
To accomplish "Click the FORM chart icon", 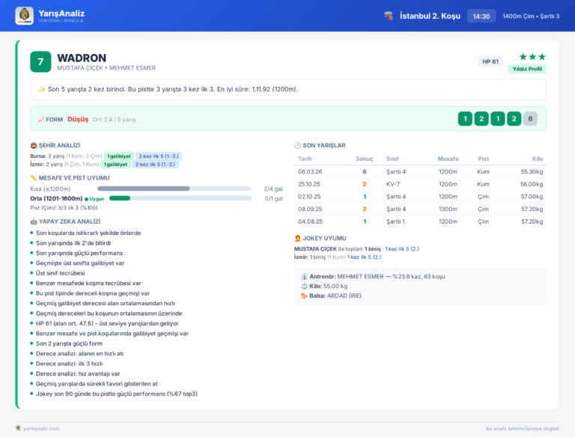I will pyautogui.click(x=40, y=120).
